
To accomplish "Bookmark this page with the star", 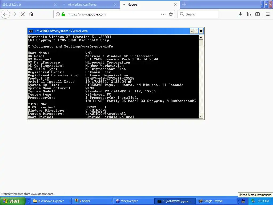I will click(x=171, y=14).
